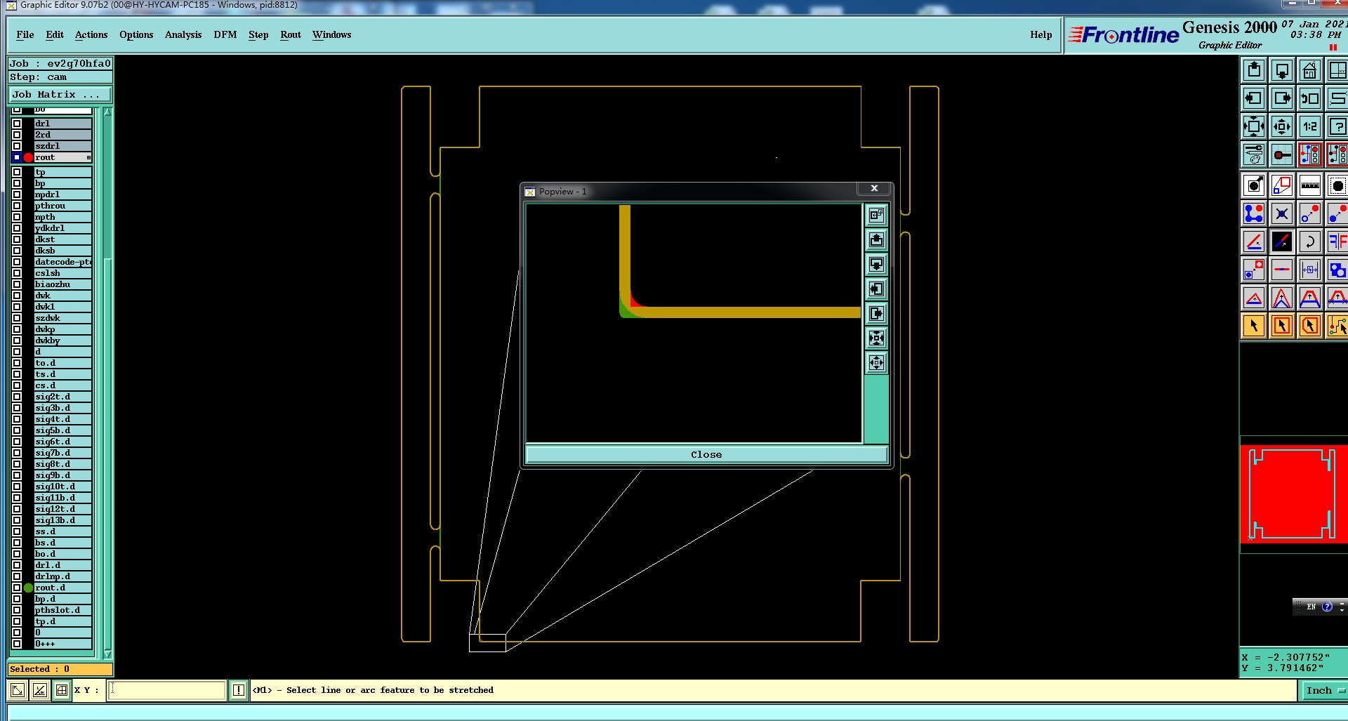Toggle the checkbox for layer szdrl
Screen dimensions: 1348x721
pyautogui.click(x=17, y=146)
